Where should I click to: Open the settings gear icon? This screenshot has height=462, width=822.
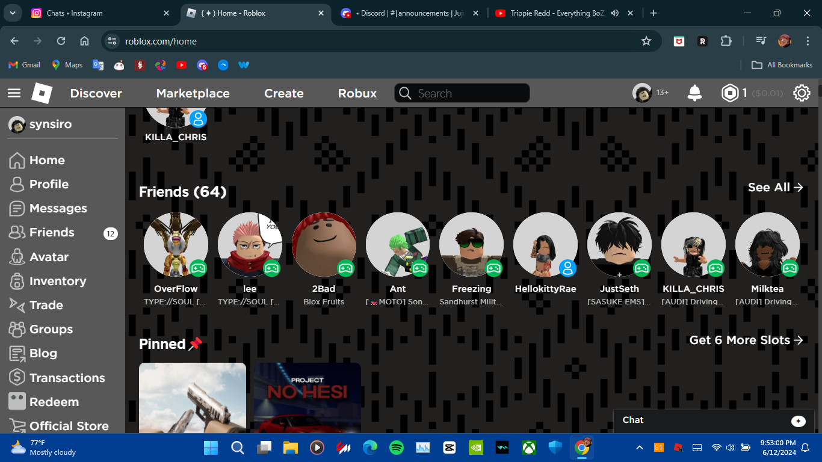click(x=802, y=93)
